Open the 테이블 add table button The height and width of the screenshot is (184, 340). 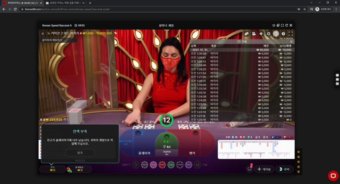pos(264,169)
